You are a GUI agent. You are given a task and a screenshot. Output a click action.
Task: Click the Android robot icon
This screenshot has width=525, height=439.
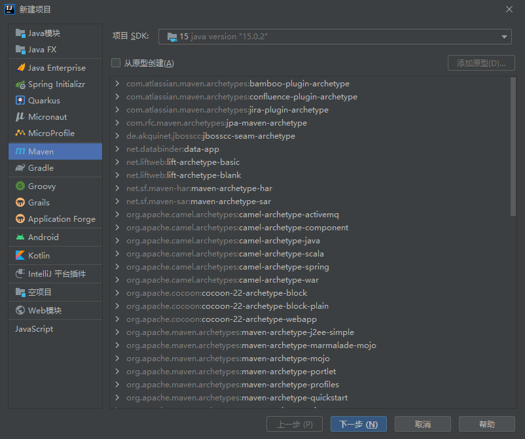pos(20,237)
